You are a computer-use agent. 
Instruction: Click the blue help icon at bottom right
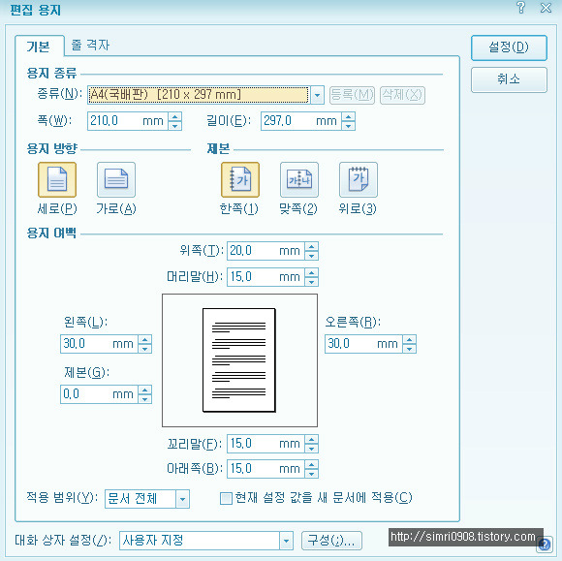tap(545, 545)
